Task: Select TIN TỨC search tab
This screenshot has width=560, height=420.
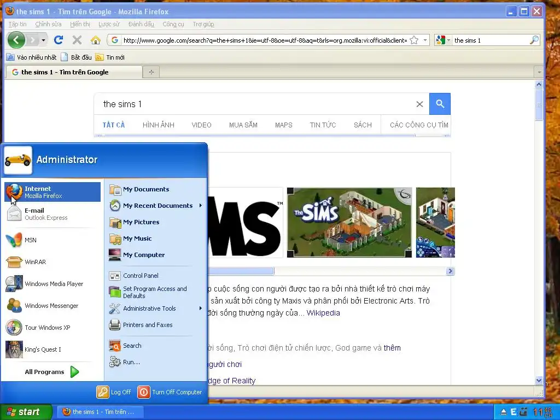Action: pyautogui.click(x=323, y=125)
